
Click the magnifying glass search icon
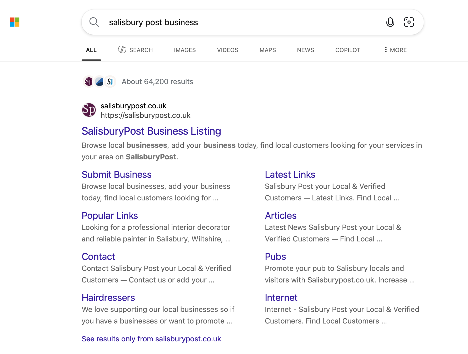pyautogui.click(x=94, y=22)
